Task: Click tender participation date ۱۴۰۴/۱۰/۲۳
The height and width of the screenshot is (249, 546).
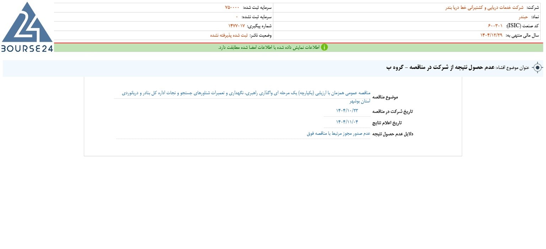Action: click(x=347, y=111)
